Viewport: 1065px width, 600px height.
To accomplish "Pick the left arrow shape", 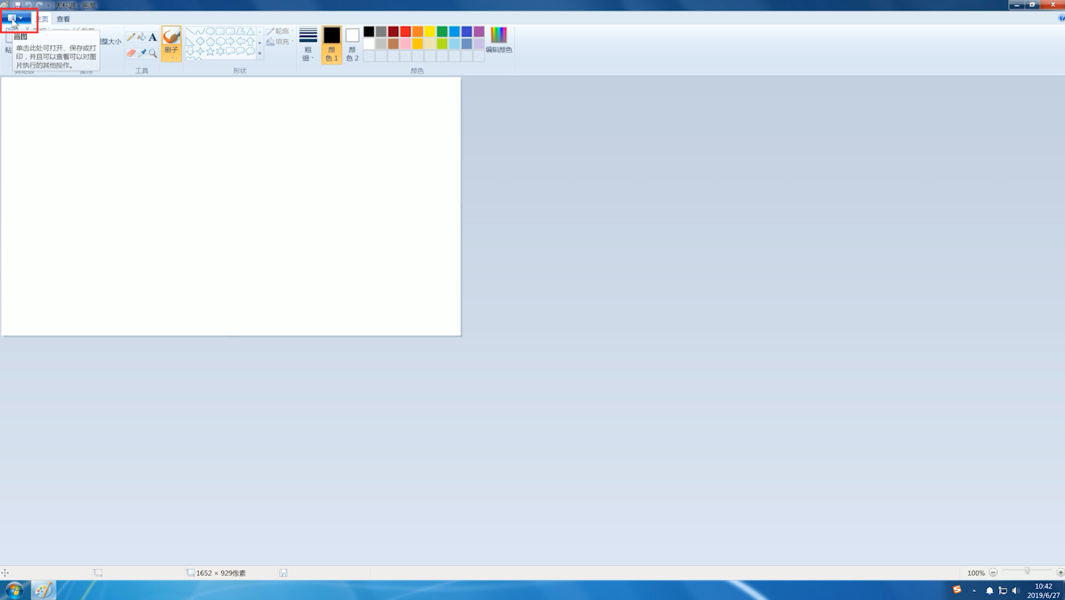I will (240, 42).
